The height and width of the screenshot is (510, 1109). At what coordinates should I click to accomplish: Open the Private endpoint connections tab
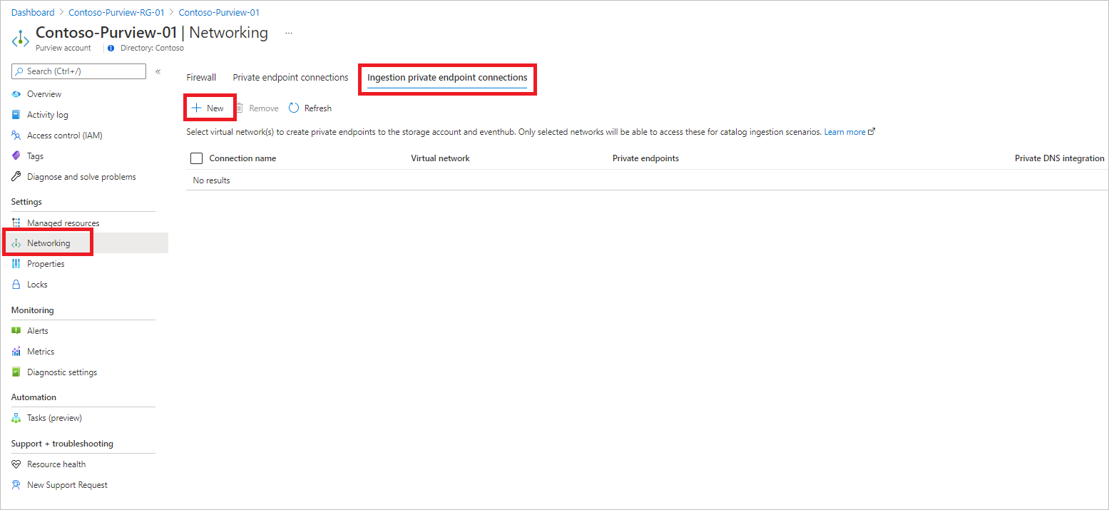point(290,77)
